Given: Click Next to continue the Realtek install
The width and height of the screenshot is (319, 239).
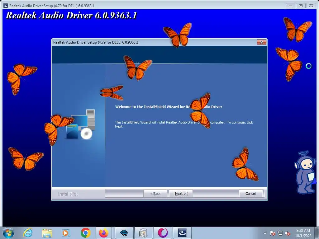Looking at the screenshot, I should tap(181, 194).
